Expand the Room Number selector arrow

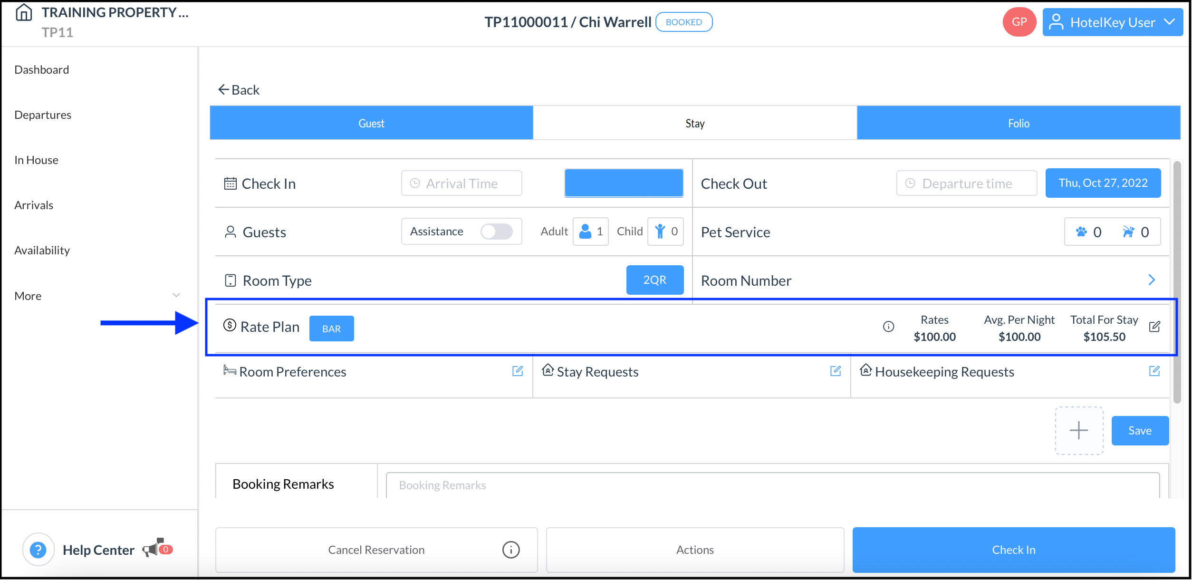pyautogui.click(x=1153, y=280)
